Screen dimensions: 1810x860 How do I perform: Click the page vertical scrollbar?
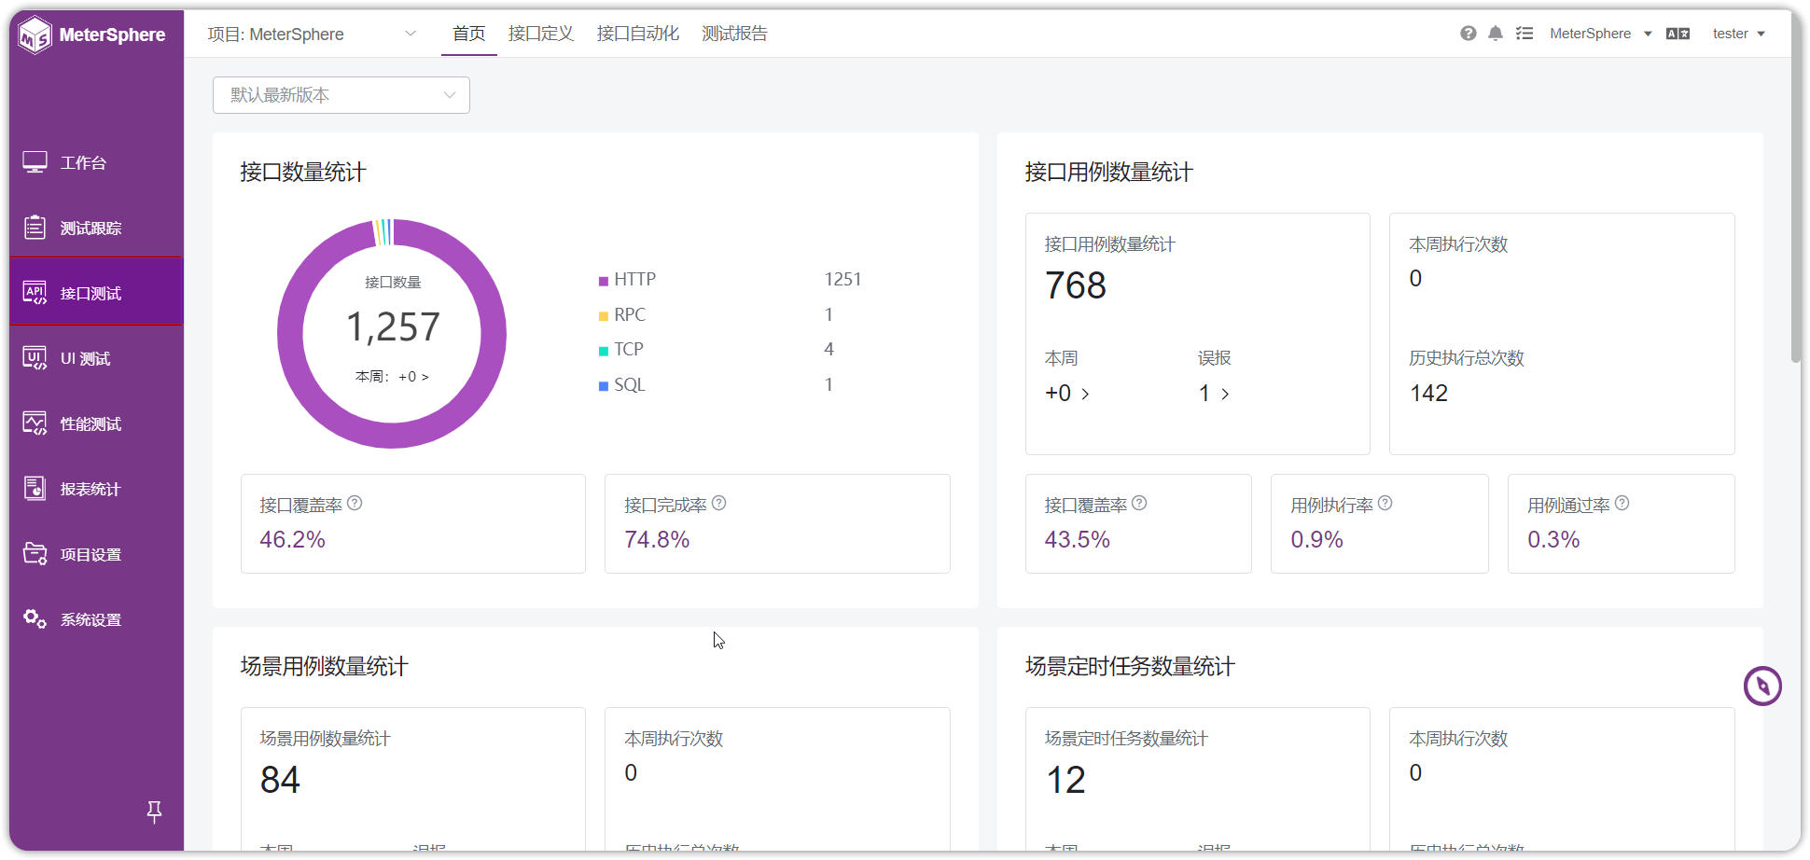tap(1796, 187)
